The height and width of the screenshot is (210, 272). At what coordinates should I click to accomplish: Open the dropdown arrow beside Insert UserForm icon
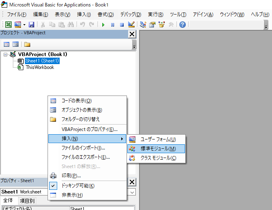(24, 25)
